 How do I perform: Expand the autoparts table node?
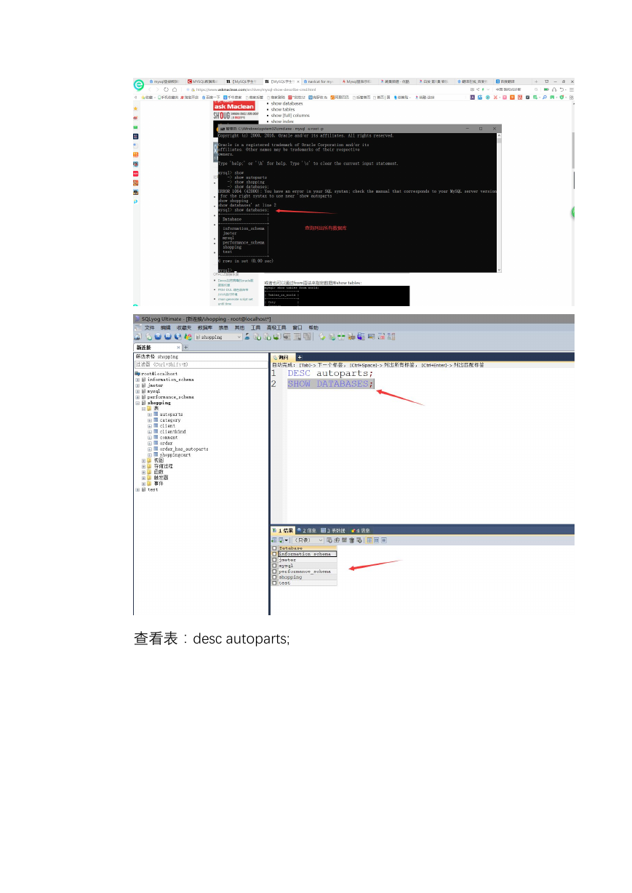(x=150, y=415)
